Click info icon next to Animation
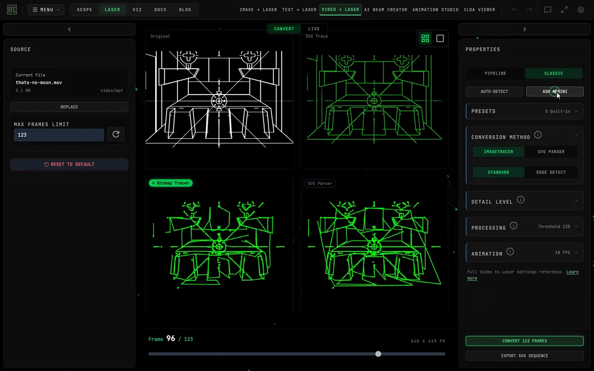The height and width of the screenshot is (371, 594). (510, 251)
